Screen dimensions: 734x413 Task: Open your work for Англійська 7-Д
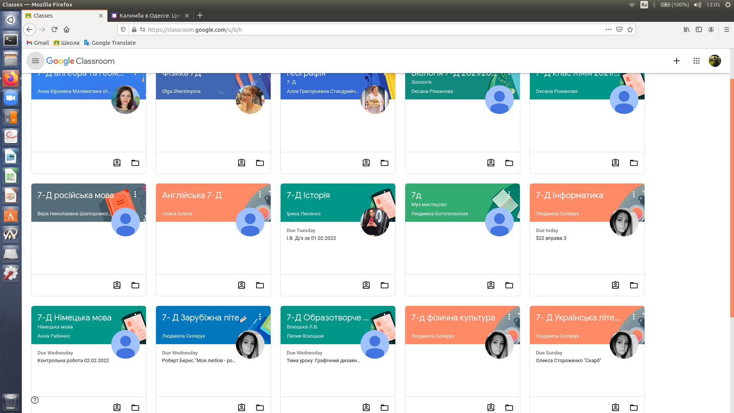tap(242, 285)
